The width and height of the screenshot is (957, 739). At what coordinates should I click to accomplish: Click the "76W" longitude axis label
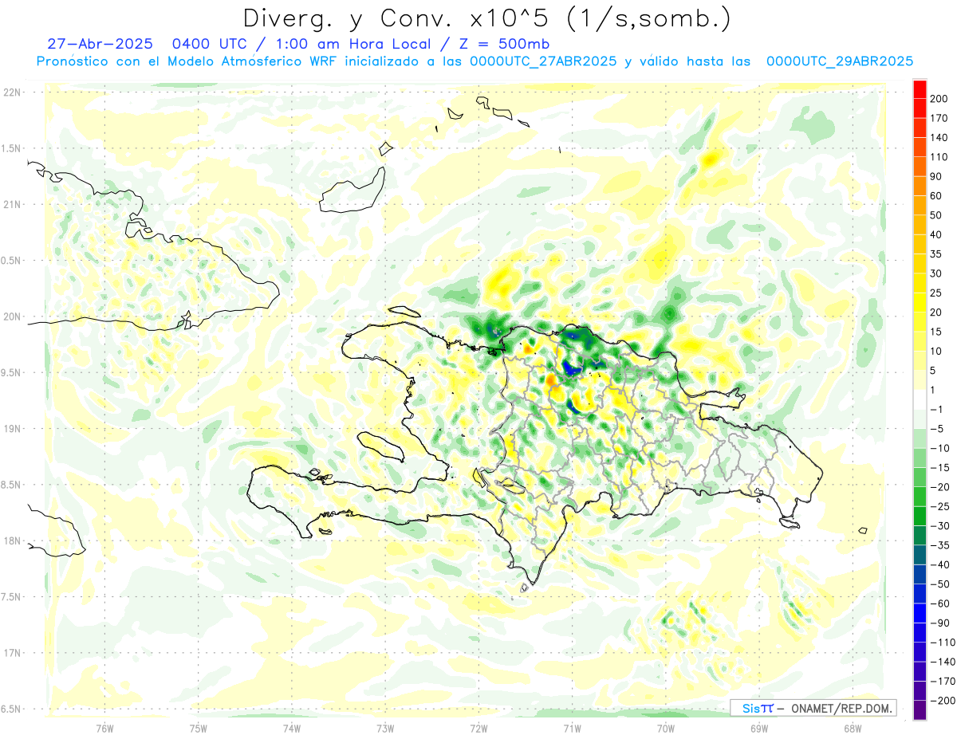pos(104,728)
